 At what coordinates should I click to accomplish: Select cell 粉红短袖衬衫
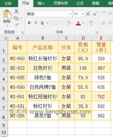[x=43, y=96]
